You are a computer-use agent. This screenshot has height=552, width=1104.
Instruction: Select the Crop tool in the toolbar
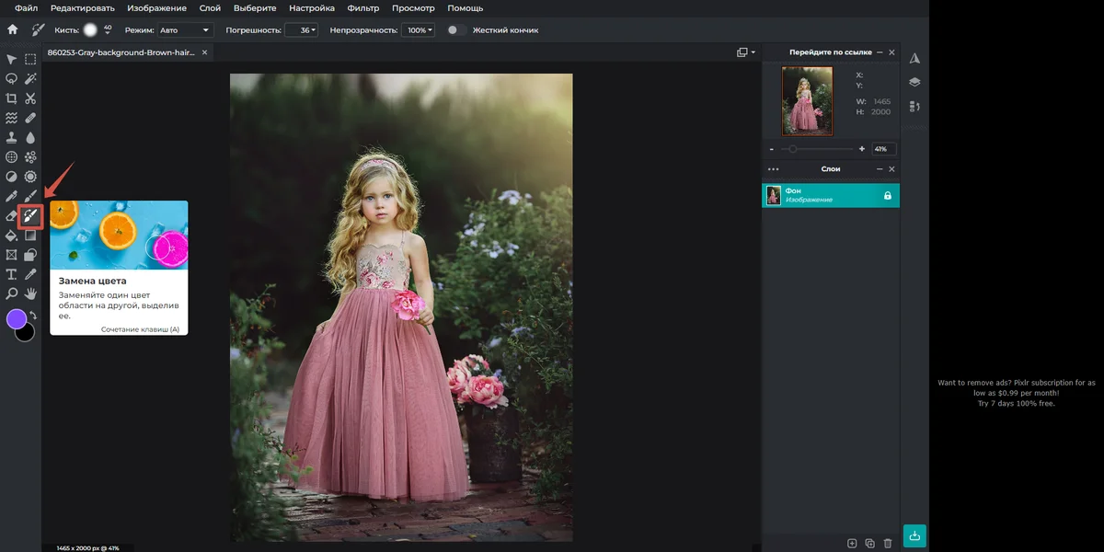(11, 98)
